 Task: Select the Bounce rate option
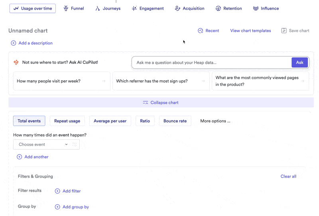tap(175, 121)
